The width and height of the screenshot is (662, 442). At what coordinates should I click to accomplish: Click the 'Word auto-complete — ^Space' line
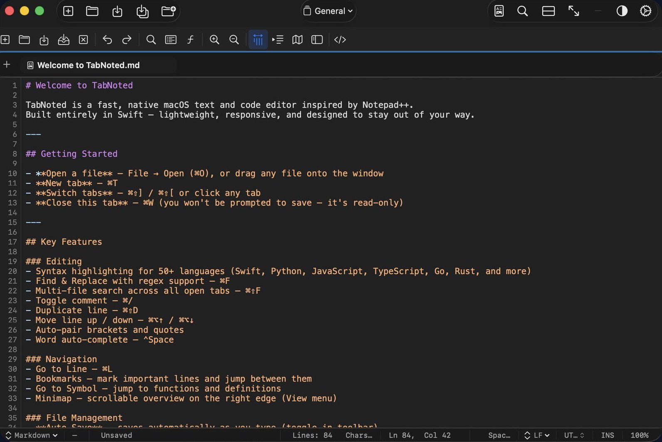pos(99,339)
